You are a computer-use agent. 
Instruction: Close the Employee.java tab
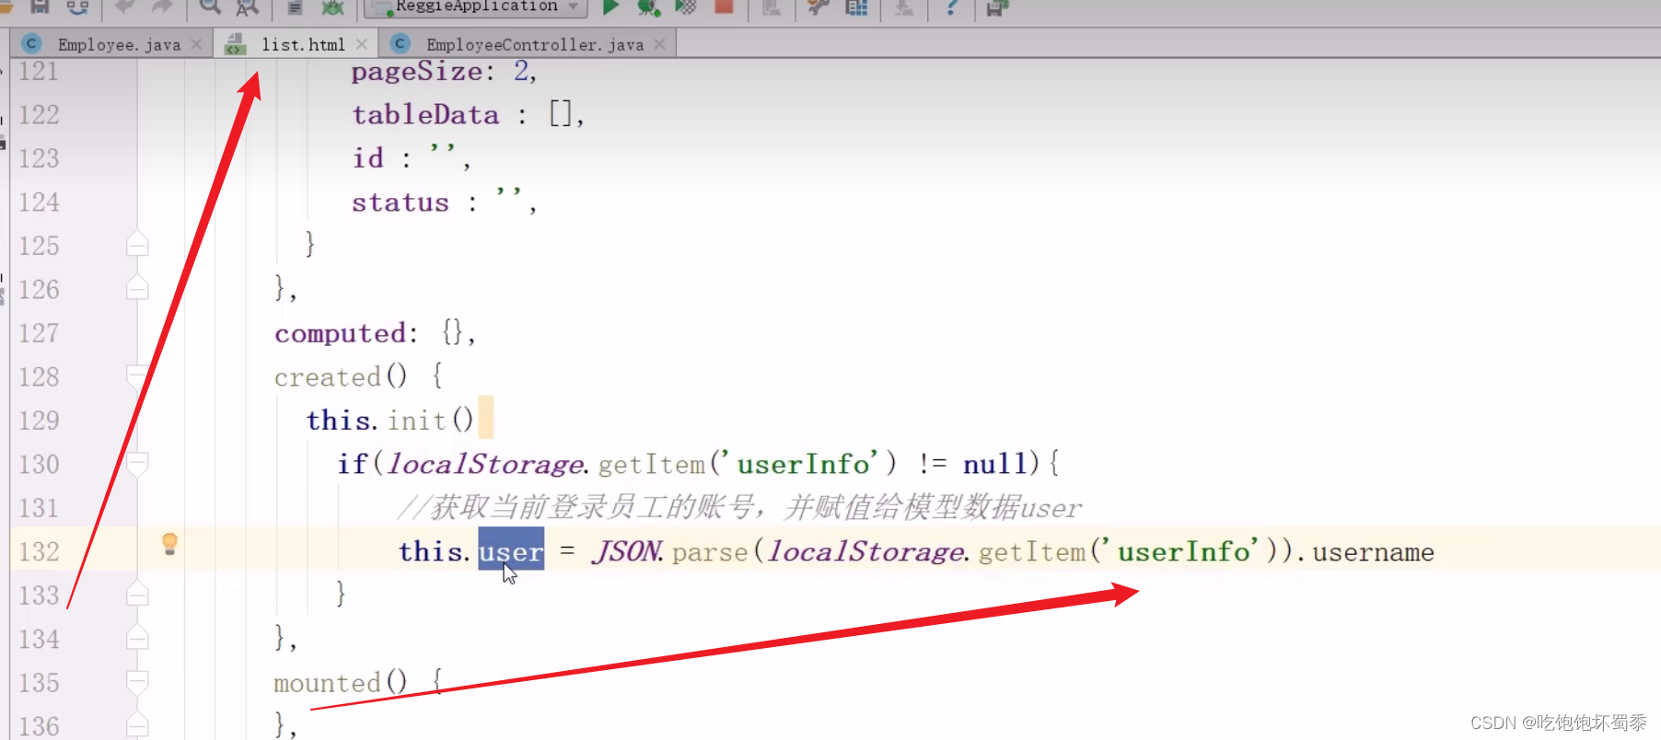click(196, 44)
